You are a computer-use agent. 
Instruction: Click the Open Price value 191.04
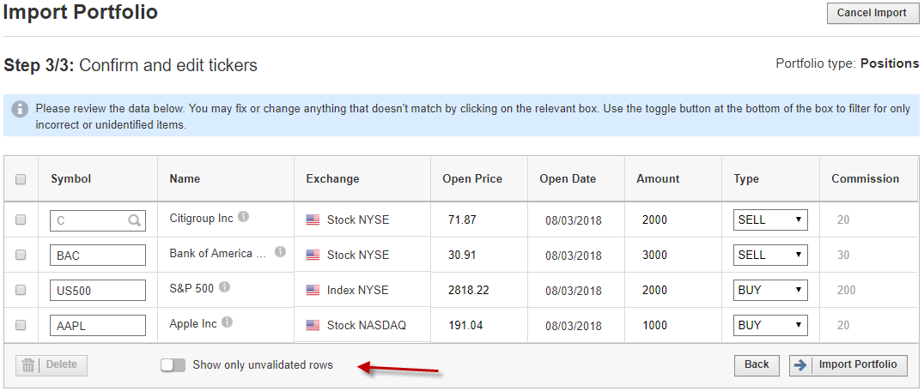click(465, 325)
